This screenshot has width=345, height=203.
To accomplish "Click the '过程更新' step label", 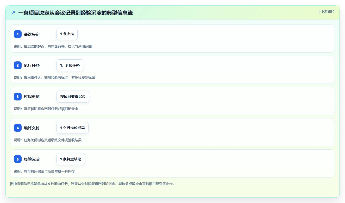I will [x=32, y=97].
